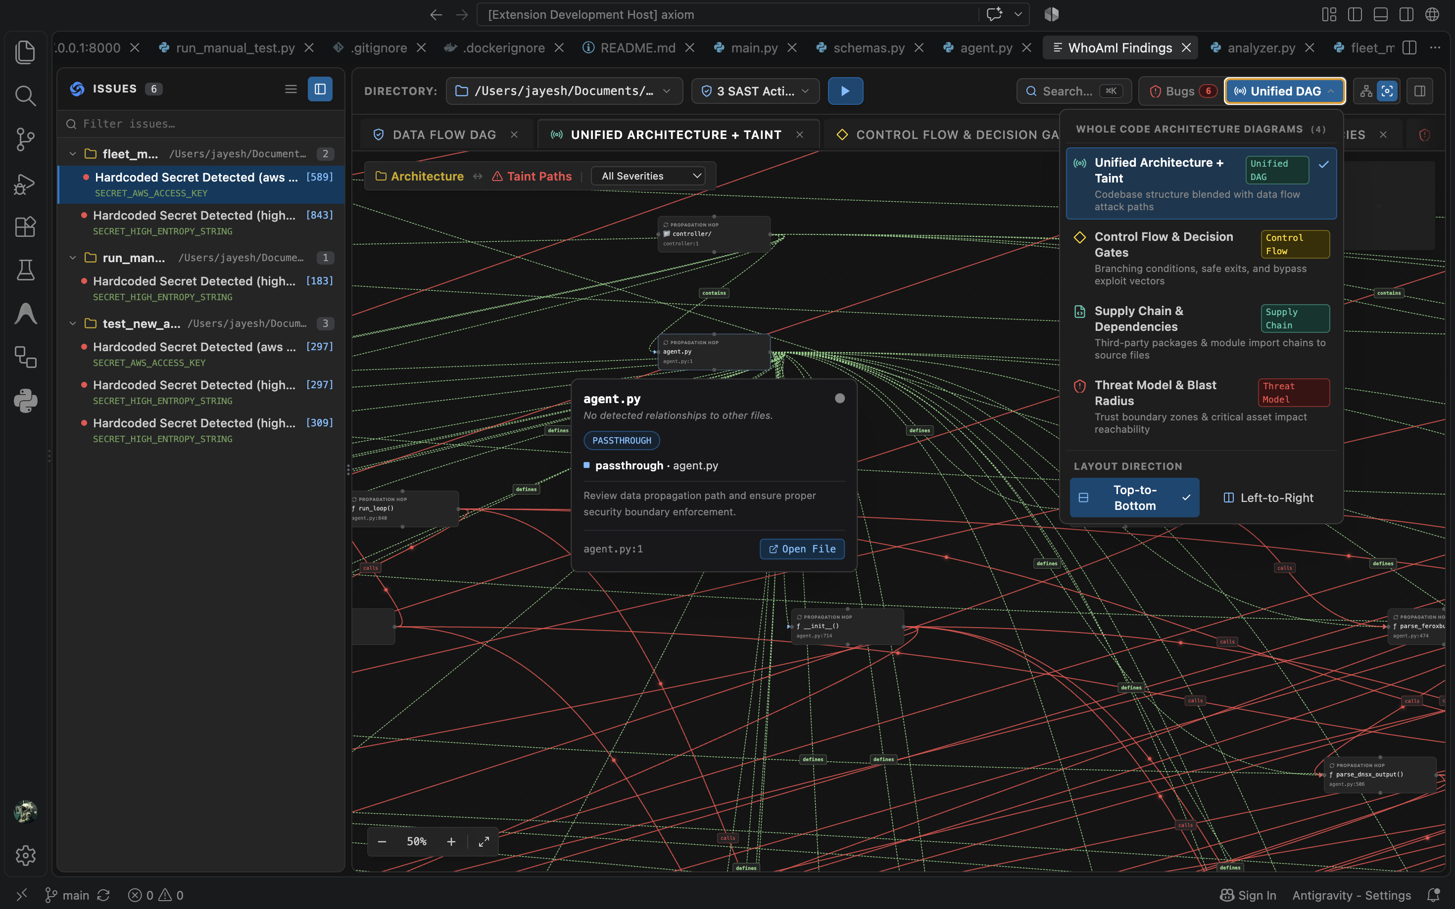
Task: Zoom out with the minus button
Action: point(382,841)
